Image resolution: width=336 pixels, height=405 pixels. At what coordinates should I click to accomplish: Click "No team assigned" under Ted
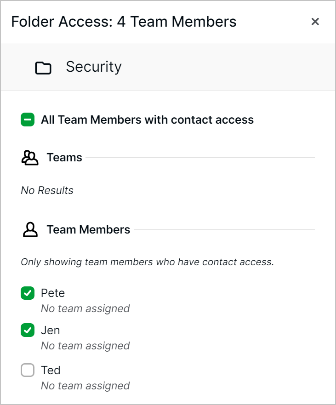pos(85,386)
